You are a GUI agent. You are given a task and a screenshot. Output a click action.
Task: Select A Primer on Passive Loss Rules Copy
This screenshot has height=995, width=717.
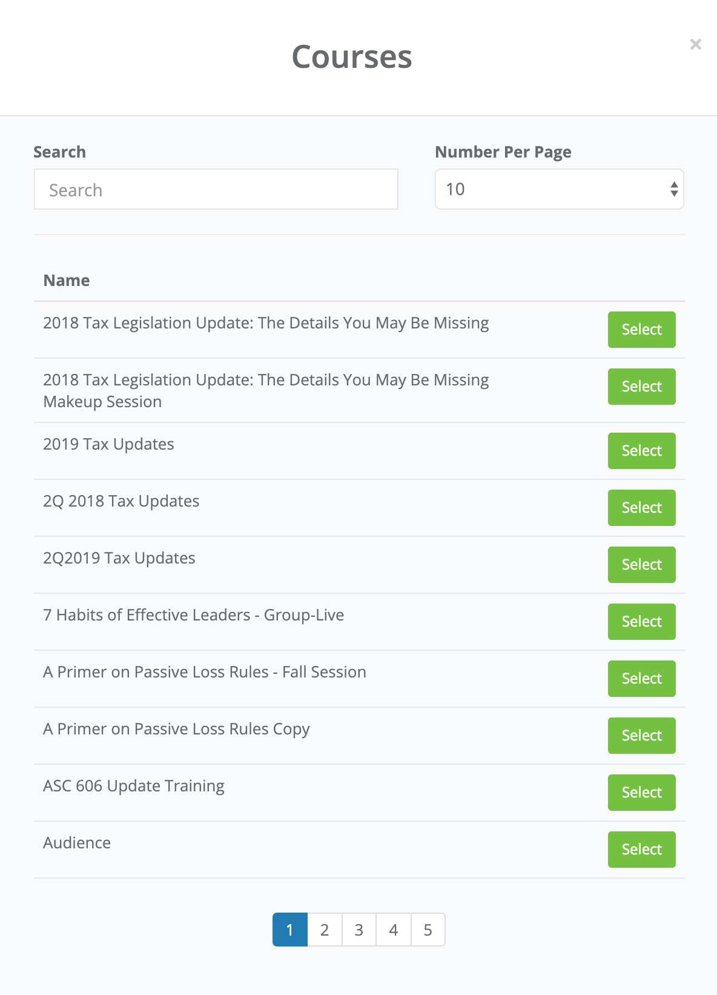642,736
